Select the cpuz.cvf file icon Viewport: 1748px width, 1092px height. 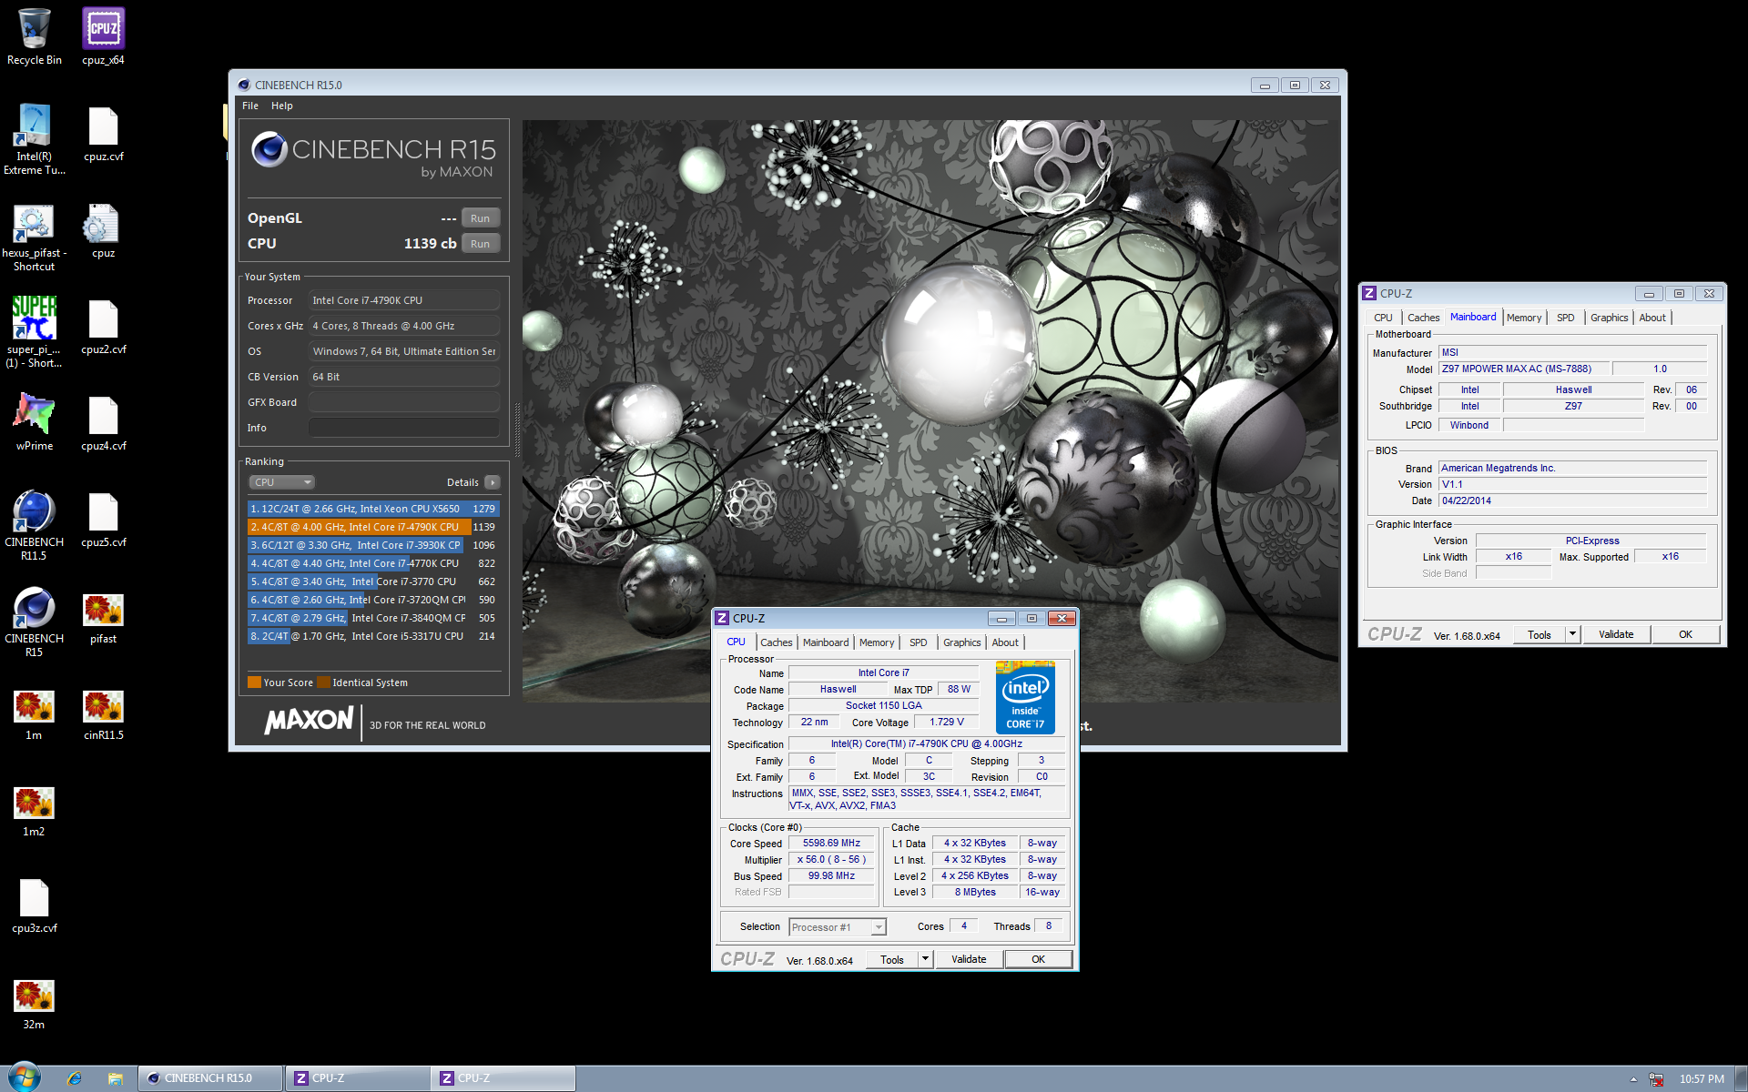[103, 133]
